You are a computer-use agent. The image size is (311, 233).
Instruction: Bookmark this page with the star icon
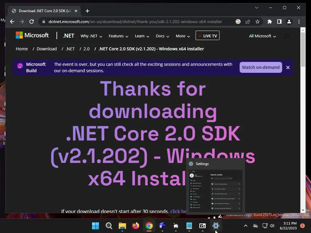(258, 22)
